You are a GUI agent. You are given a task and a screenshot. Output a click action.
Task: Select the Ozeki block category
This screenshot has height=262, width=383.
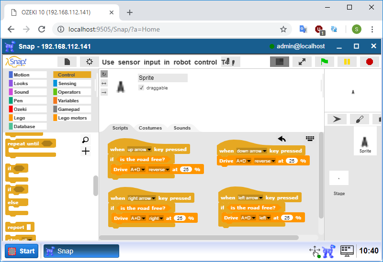click(x=28, y=109)
